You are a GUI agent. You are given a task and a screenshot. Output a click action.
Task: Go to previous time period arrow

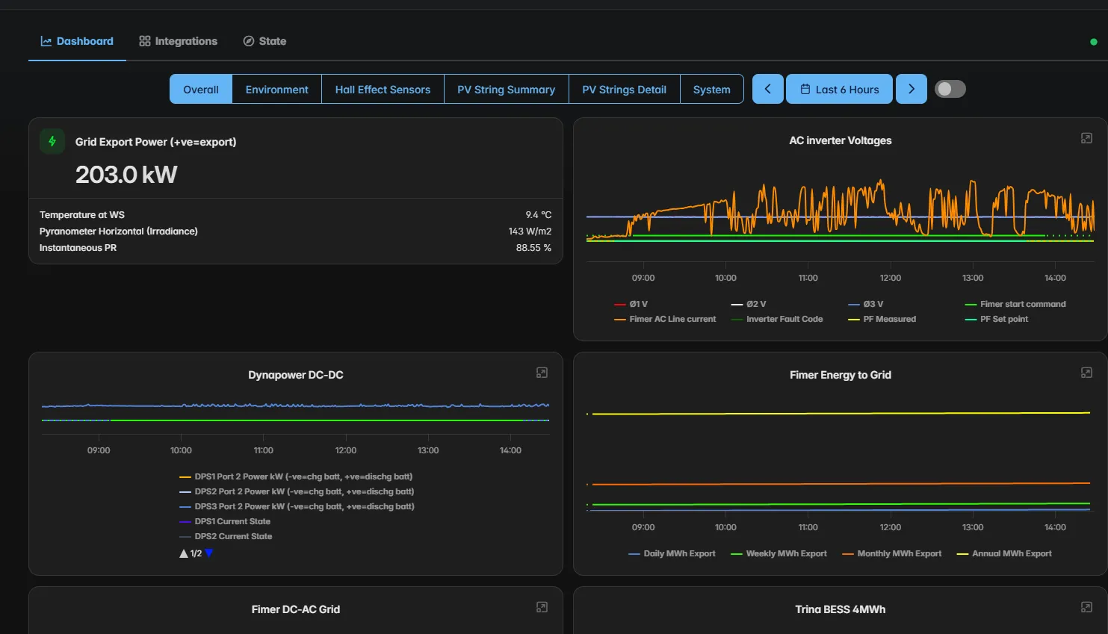768,89
